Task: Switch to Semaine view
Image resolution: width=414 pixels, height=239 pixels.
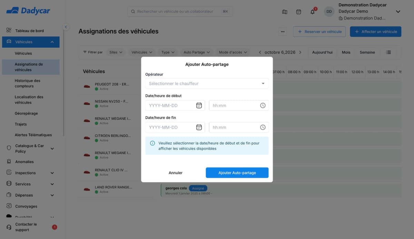Action: pyautogui.click(x=367, y=52)
